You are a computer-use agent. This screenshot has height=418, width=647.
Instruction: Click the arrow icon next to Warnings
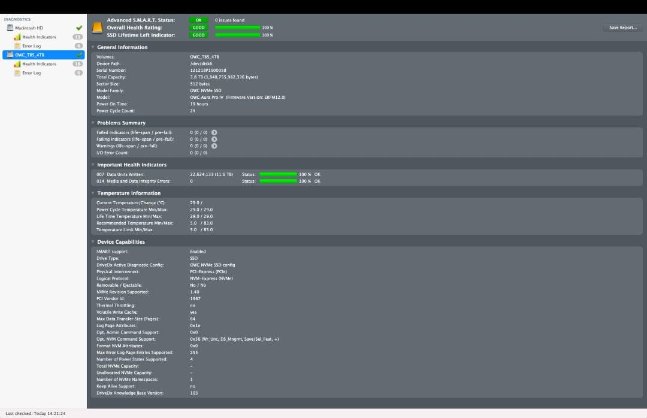point(214,146)
